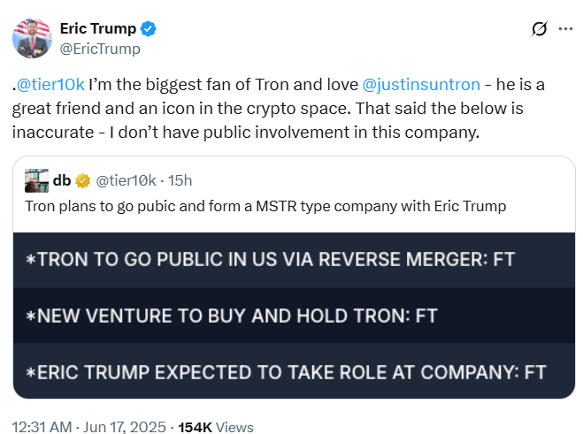Viewport: 583px width, 434px height.
Task: Open the three-dot more options menu
Action: click(564, 29)
